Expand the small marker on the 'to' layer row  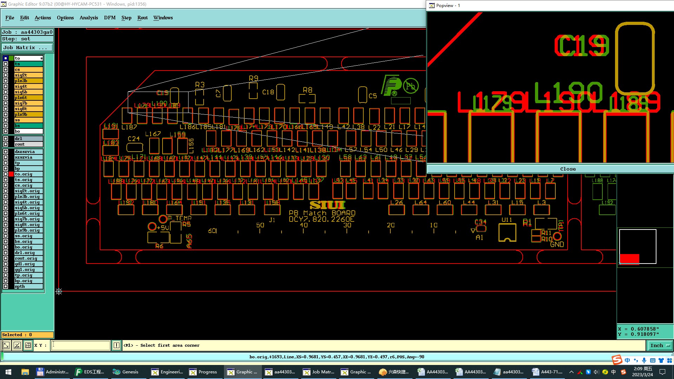[41, 58]
